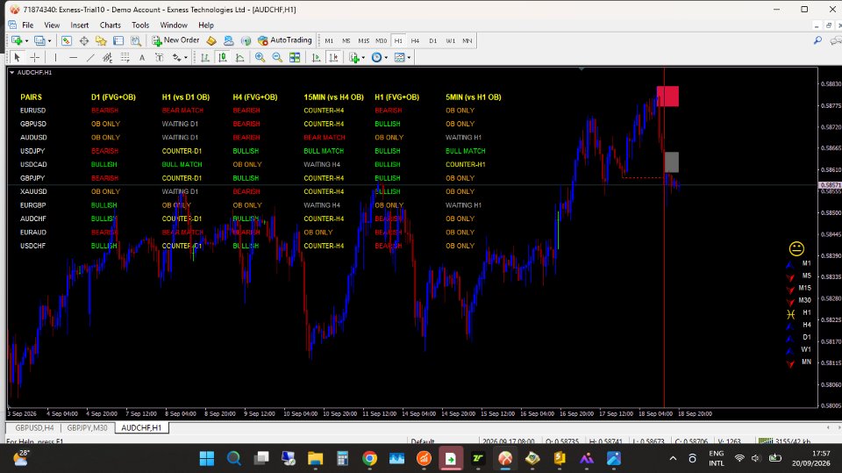Open the File menu
Viewport: 842px width, 473px height.
pyautogui.click(x=27, y=25)
